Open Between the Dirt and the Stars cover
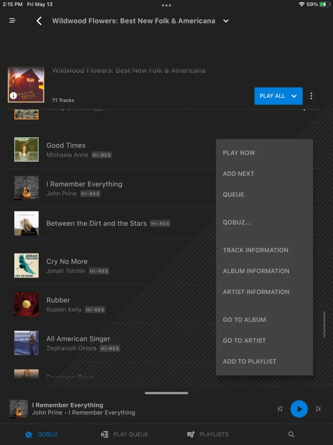The image size is (333, 445). coord(27,223)
